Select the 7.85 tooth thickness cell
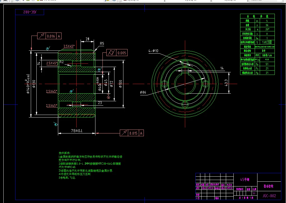 coord(267,42)
